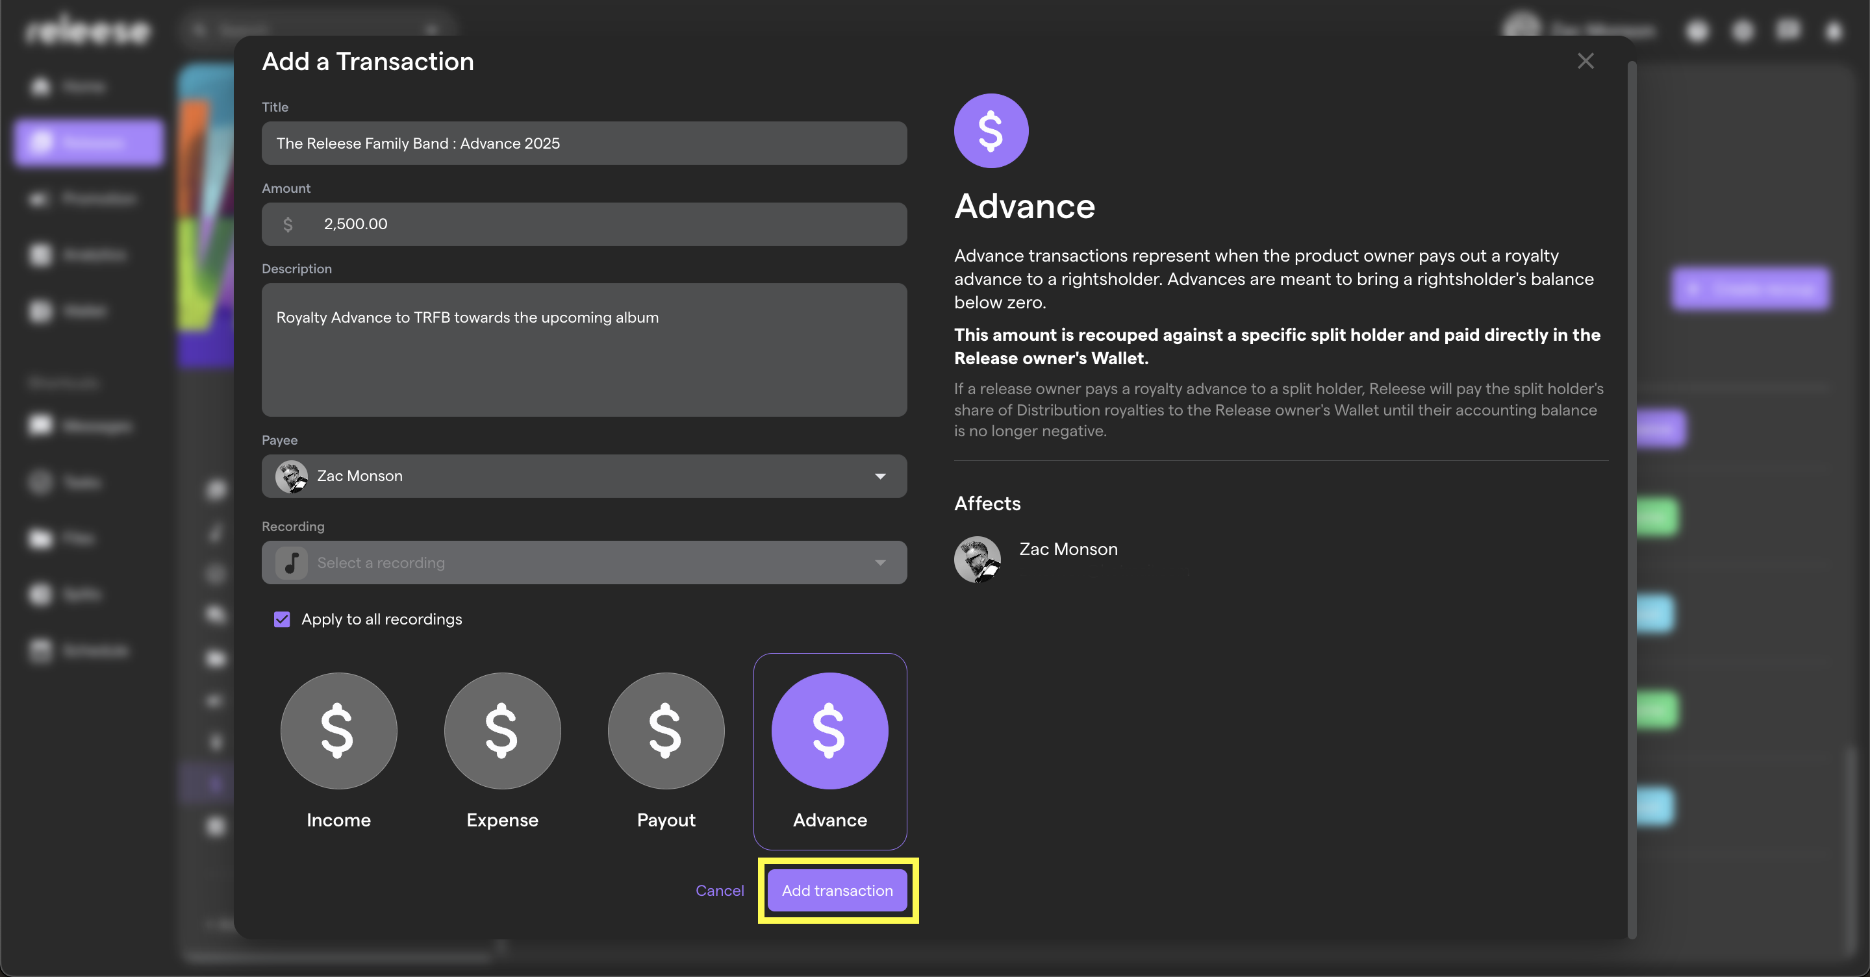The height and width of the screenshot is (977, 1870).
Task: Click the large Advance dollar icon in info panel
Action: click(991, 130)
